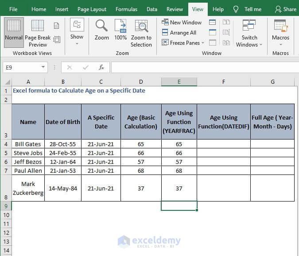Image resolution: width=299 pixels, height=256 pixels.
Task: Open the Formulas tab
Action: click(126, 9)
